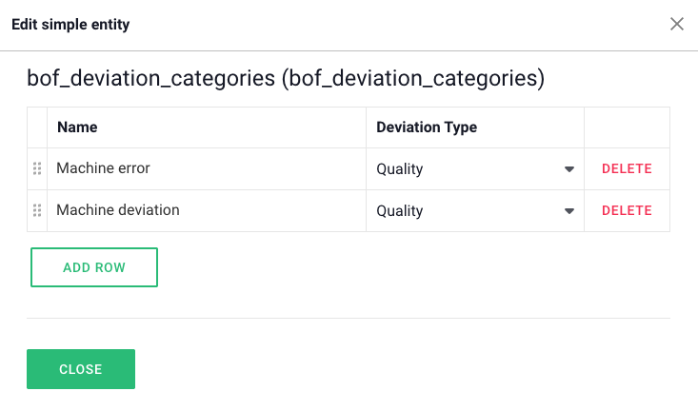Edit the Machine deviation name field
Viewport: 698px width, 411px height.
pos(206,210)
